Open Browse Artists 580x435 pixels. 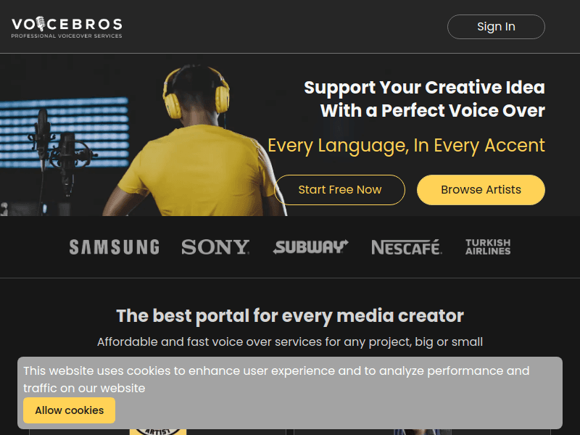tap(481, 190)
